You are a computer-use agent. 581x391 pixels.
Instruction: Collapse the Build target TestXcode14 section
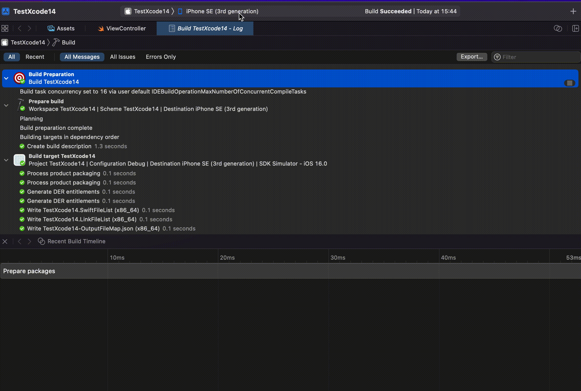(6, 160)
